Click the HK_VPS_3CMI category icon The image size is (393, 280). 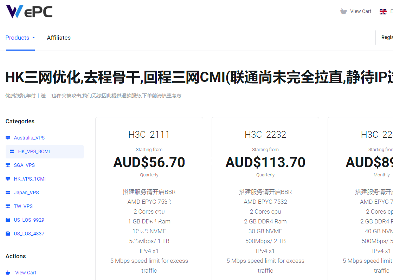pos(12,151)
